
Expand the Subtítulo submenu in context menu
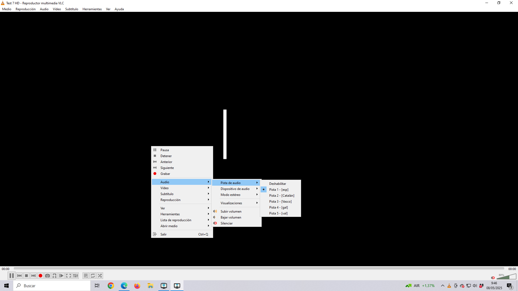tap(182, 194)
